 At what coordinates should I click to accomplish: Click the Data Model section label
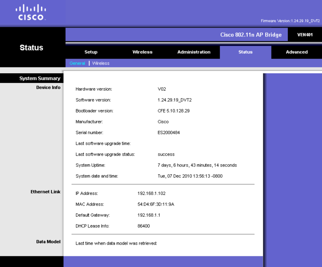pyautogui.click(x=48, y=242)
